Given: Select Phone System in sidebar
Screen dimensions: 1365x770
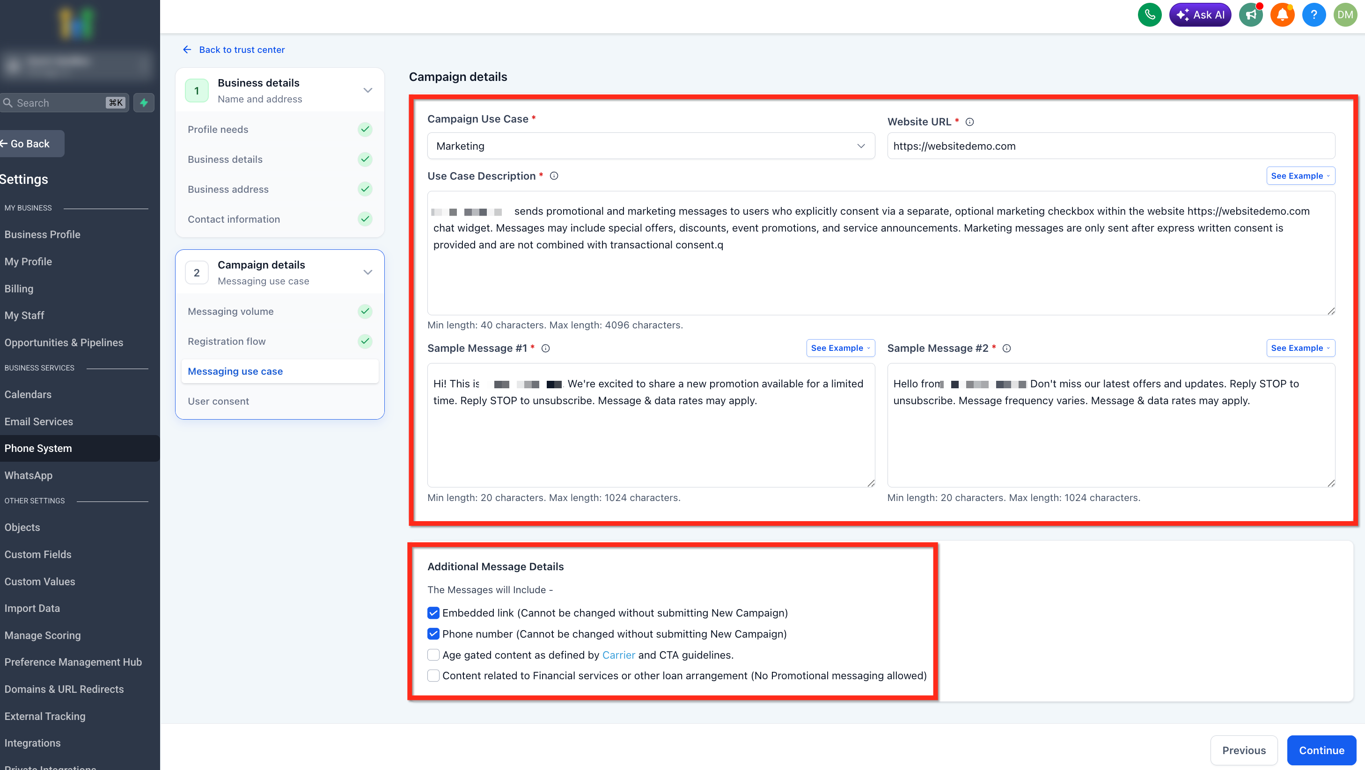Looking at the screenshot, I should click(38, 448).
